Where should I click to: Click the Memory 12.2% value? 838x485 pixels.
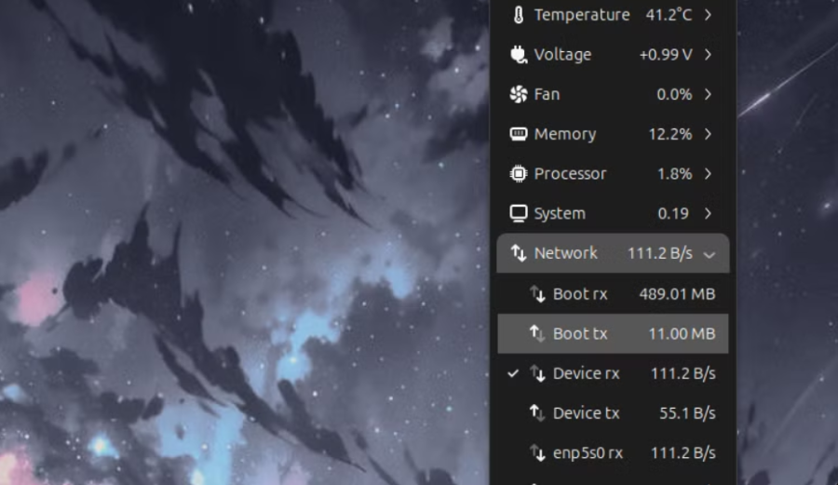point(669,134)
